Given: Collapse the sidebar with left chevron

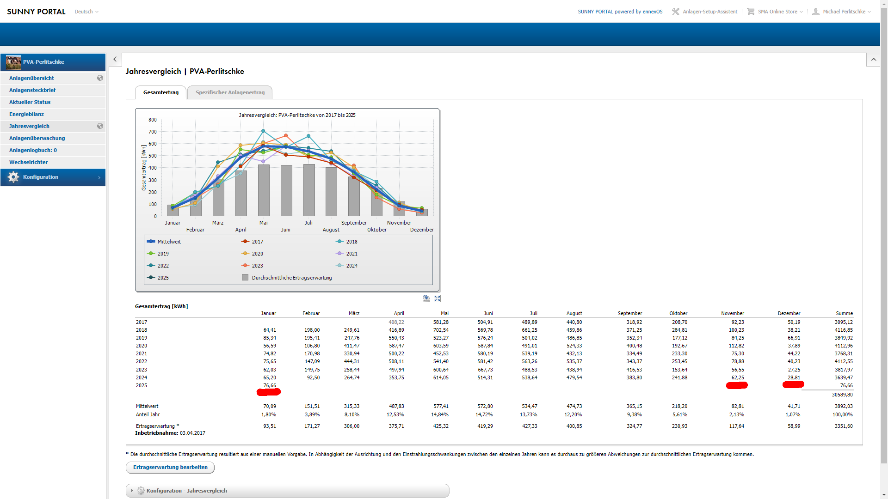Looking at the screenshot, I should pos(115,59).
